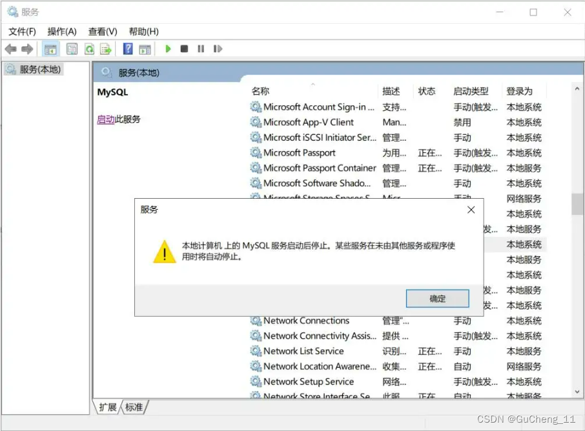Viewport: 585px width, 431px height.
Task: Click the gear icon beside Microsoft Passport
Action: pos(256,153)
